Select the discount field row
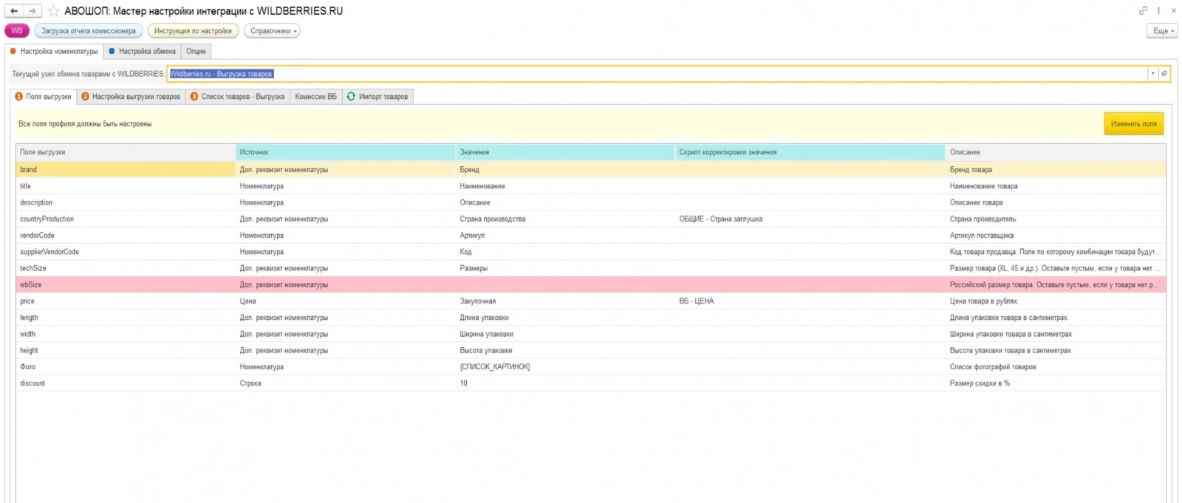 591,383
